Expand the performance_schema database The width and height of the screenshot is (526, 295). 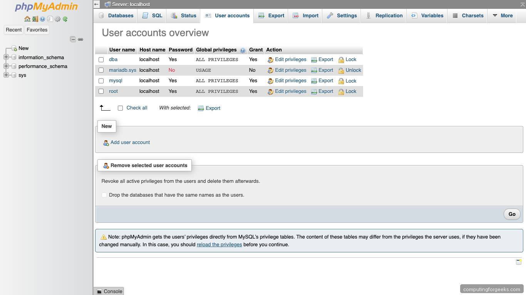pyautogui.click(x=6, y=66)
